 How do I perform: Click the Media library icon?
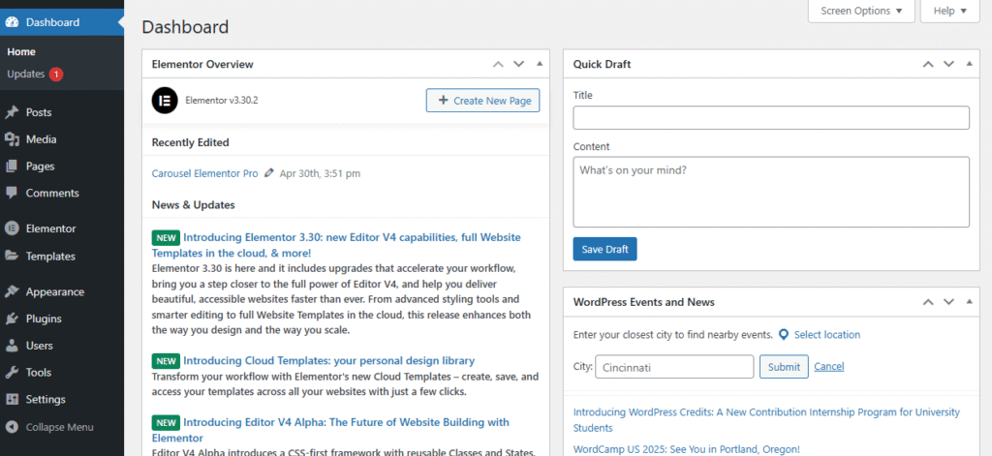(x=12, y=139)
